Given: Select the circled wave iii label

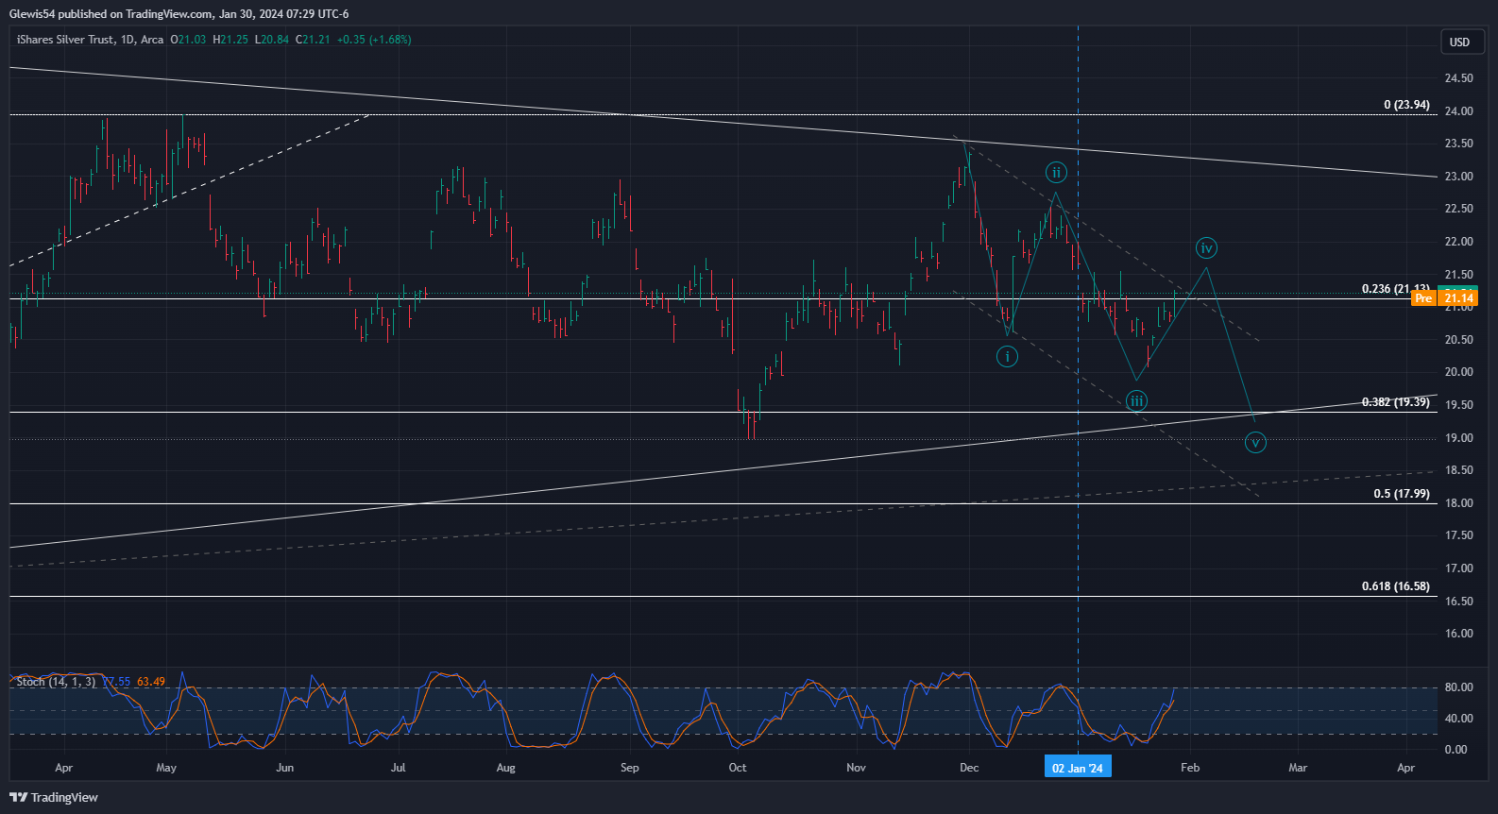Looking at the screenshot, I should click(x=1137, y=400).
